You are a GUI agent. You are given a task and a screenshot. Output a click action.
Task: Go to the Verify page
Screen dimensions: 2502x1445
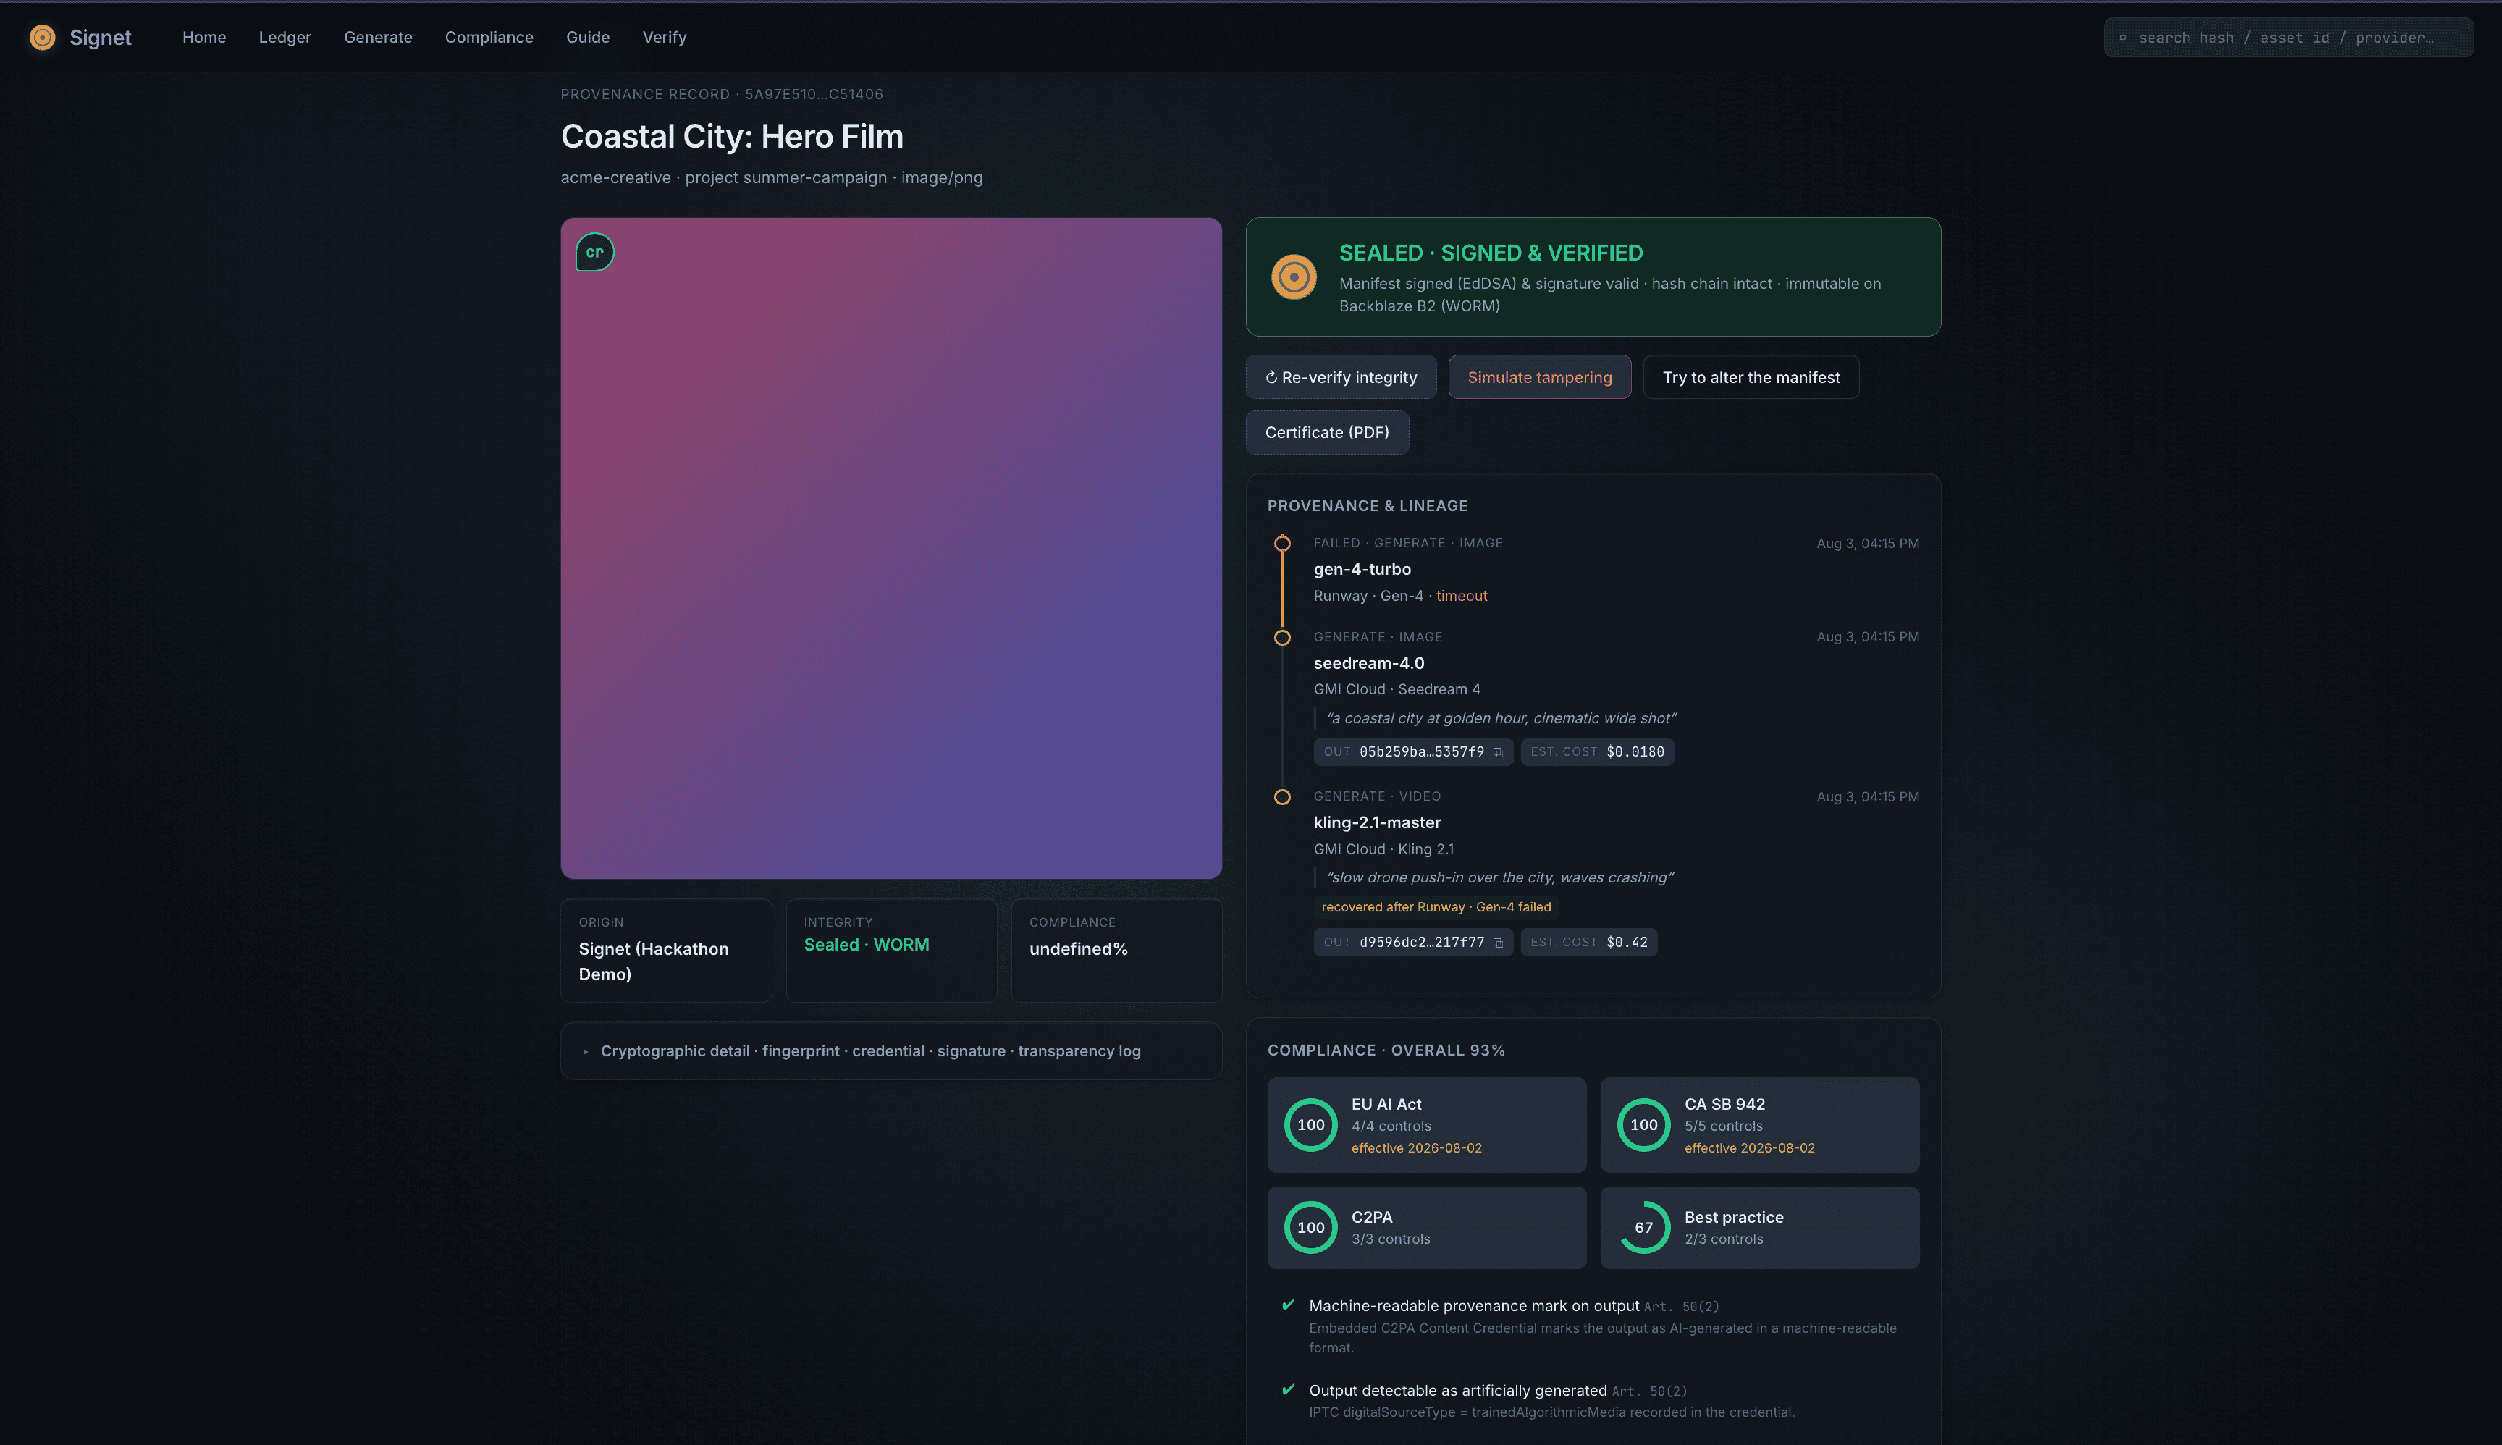(664, 38)
